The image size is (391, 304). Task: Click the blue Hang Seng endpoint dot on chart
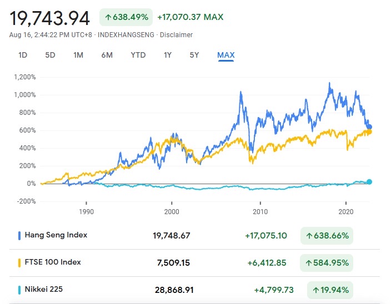tap(369, 127)
